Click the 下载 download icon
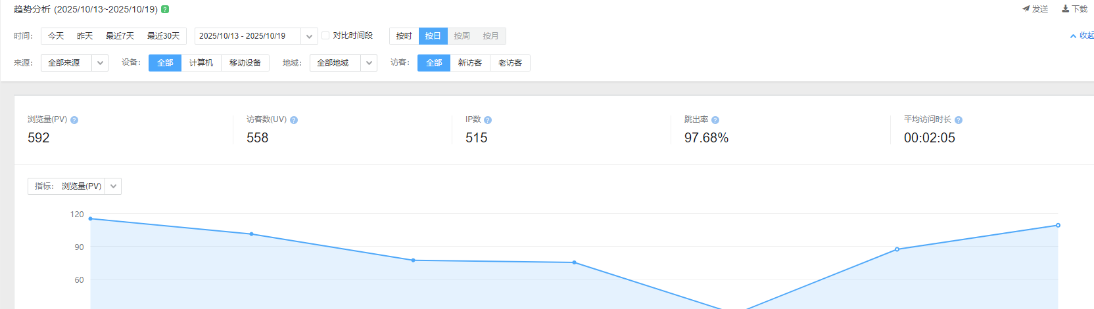 point(1066,9)
